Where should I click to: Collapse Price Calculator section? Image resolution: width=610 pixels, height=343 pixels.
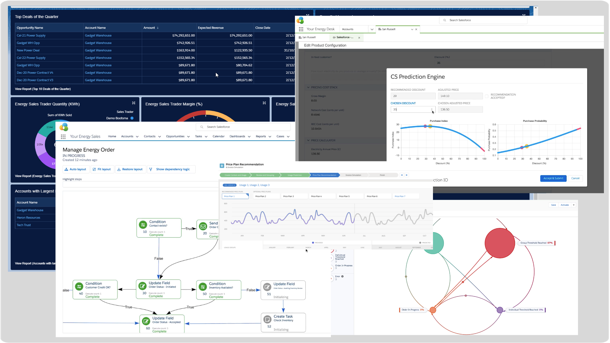(x=308, y=140)
